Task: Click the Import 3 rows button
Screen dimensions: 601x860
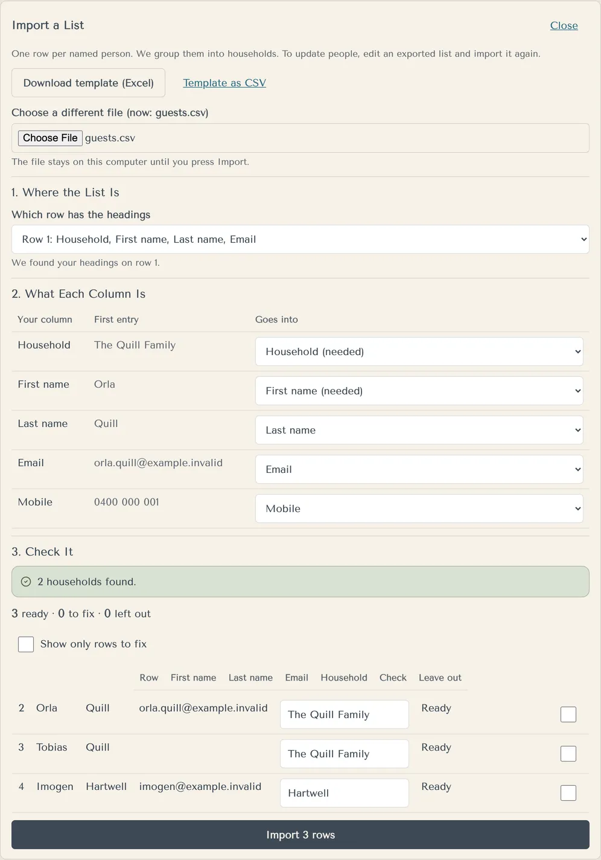Action: [300, 835]
